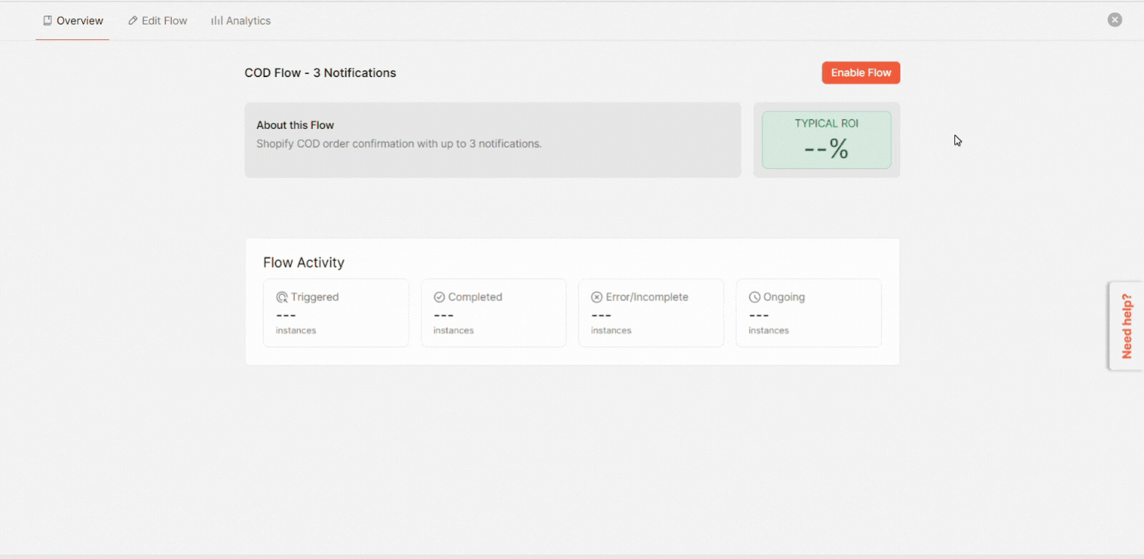
Task: Open the Edit Flow tab
Action: coord(158,21)
